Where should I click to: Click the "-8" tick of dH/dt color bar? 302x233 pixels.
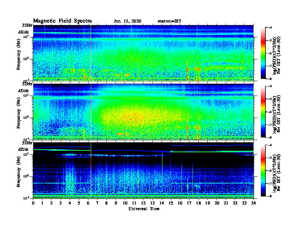(270, 79)
